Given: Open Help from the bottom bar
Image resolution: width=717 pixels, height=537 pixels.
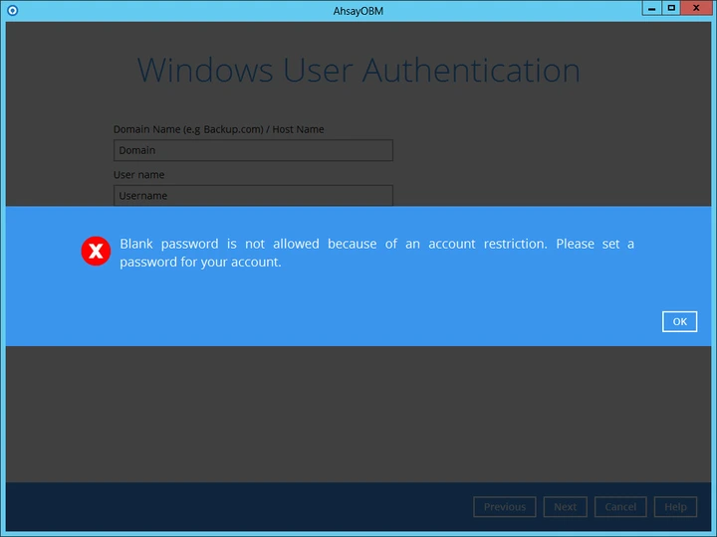Looking at the screenshot, I should tap(675, 507).
